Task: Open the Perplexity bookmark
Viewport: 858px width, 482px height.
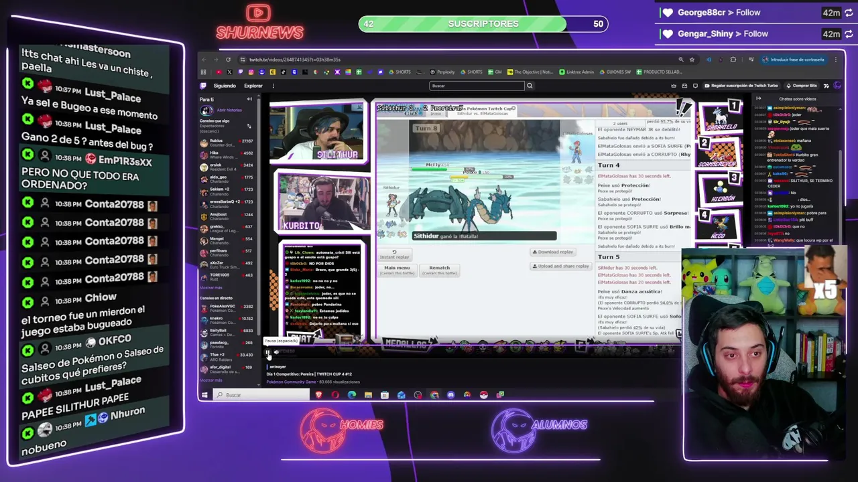Action: [x=443, y=72]
